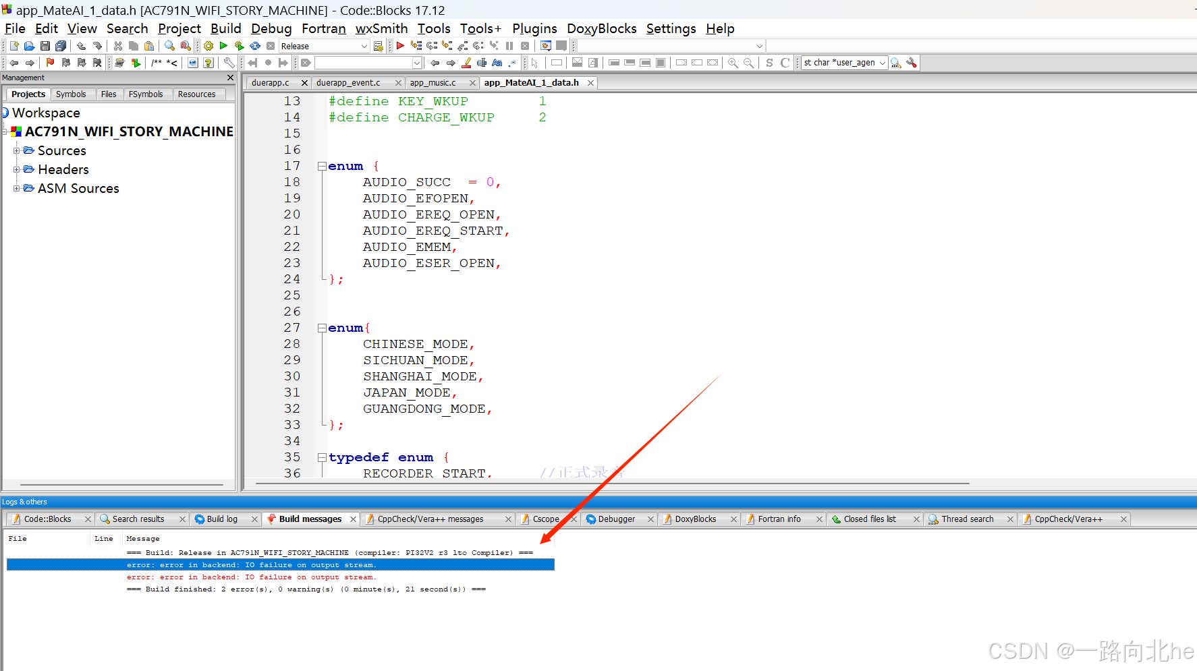Insert a DoxyBlocks block comment

157,62
